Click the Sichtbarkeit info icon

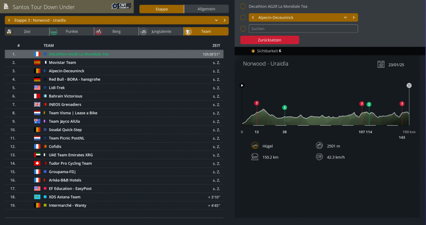[253, 51]
